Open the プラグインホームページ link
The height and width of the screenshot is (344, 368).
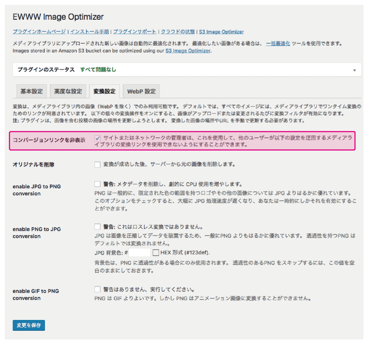click(39, 32)
